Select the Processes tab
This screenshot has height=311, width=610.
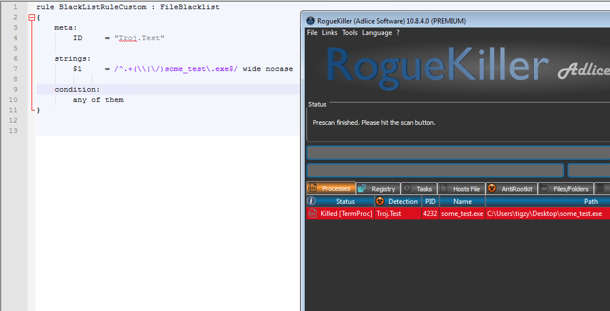click(331, 188)
